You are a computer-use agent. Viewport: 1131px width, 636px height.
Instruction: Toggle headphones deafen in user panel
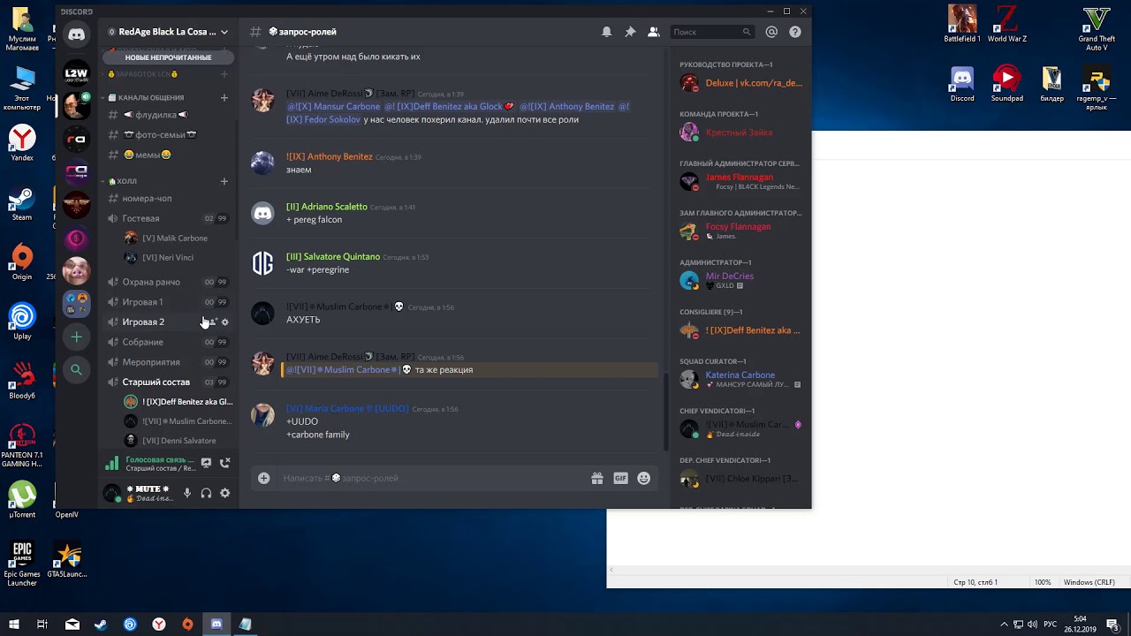(x=206, y=493)
